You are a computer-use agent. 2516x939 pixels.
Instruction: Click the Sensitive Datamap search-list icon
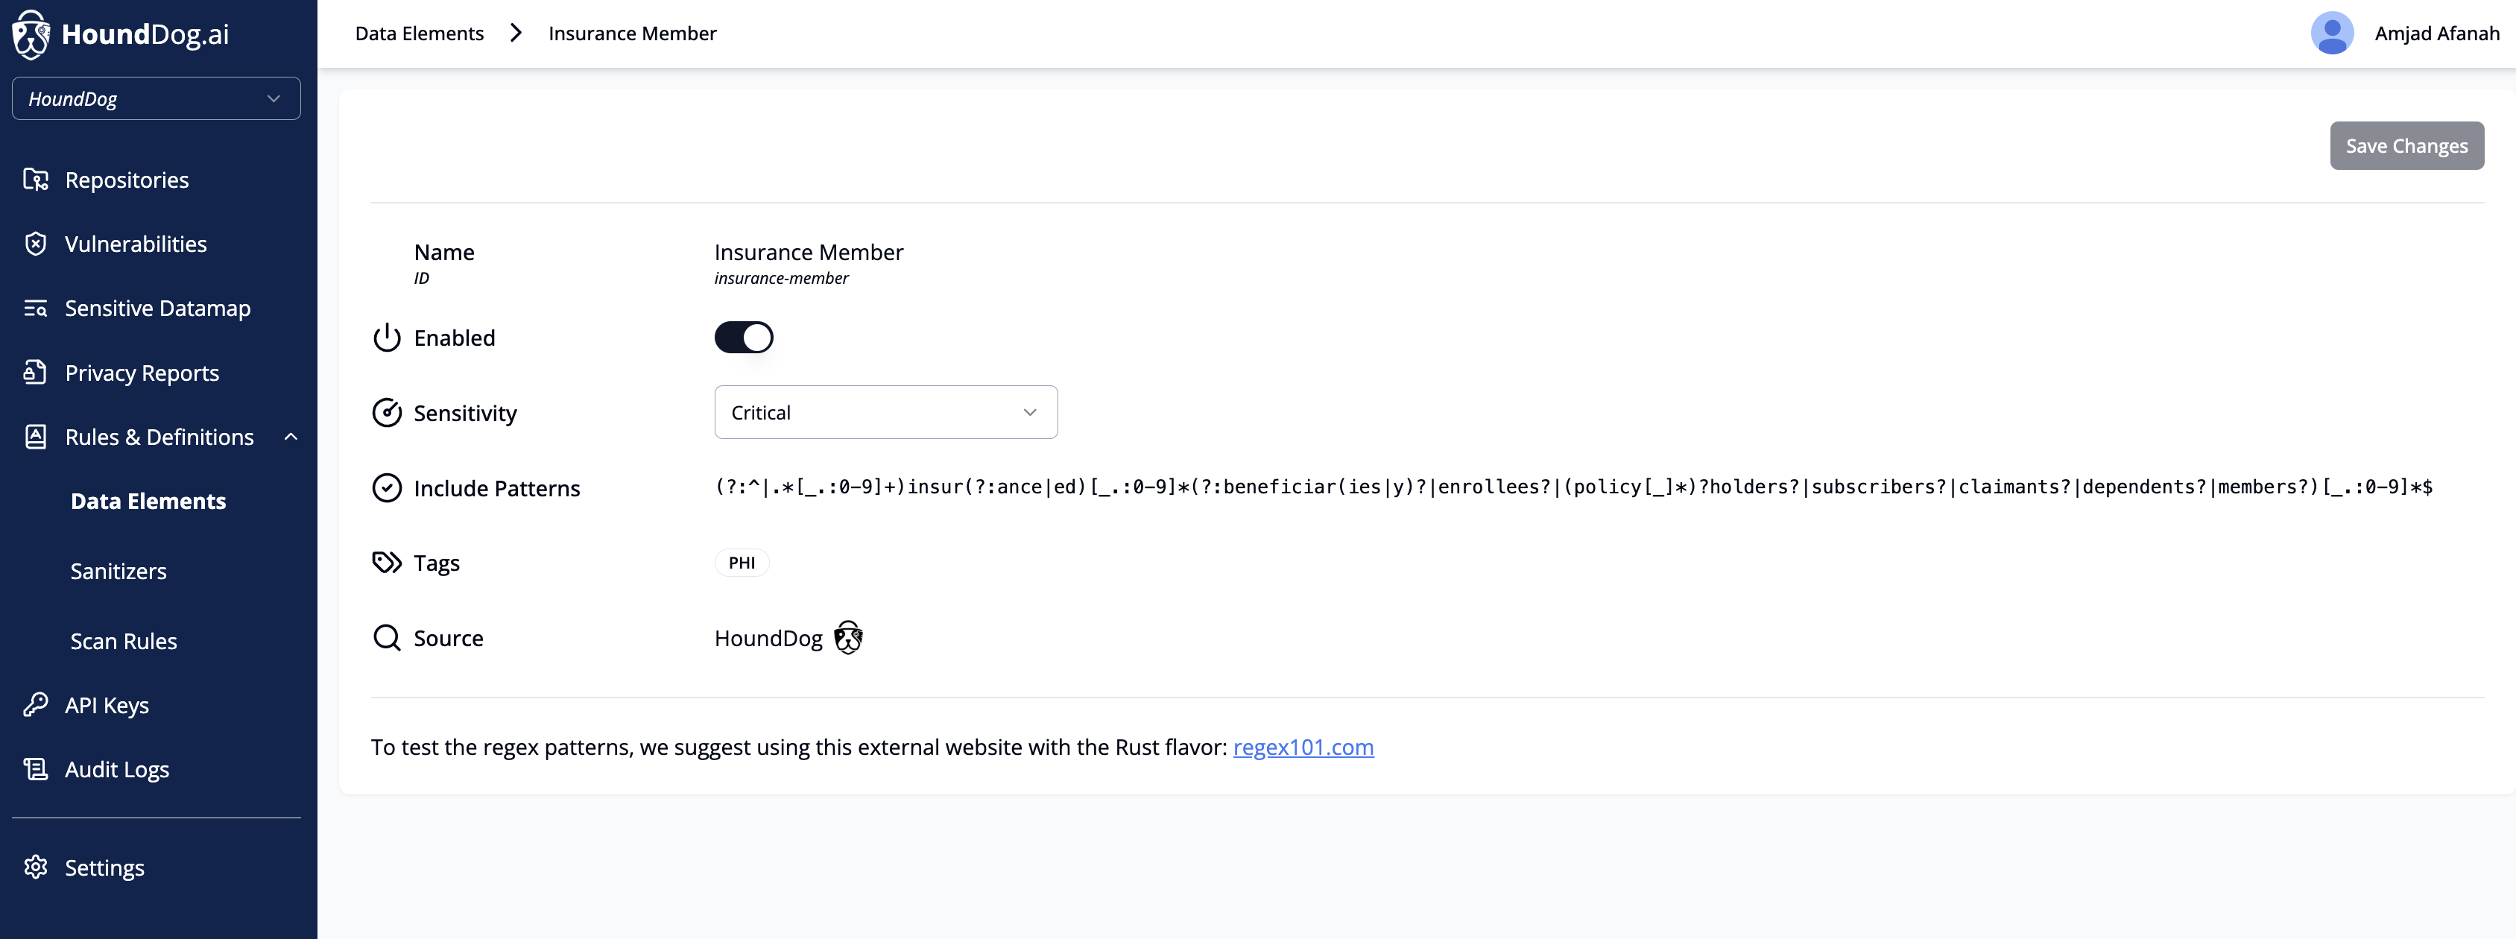point(36,309)
